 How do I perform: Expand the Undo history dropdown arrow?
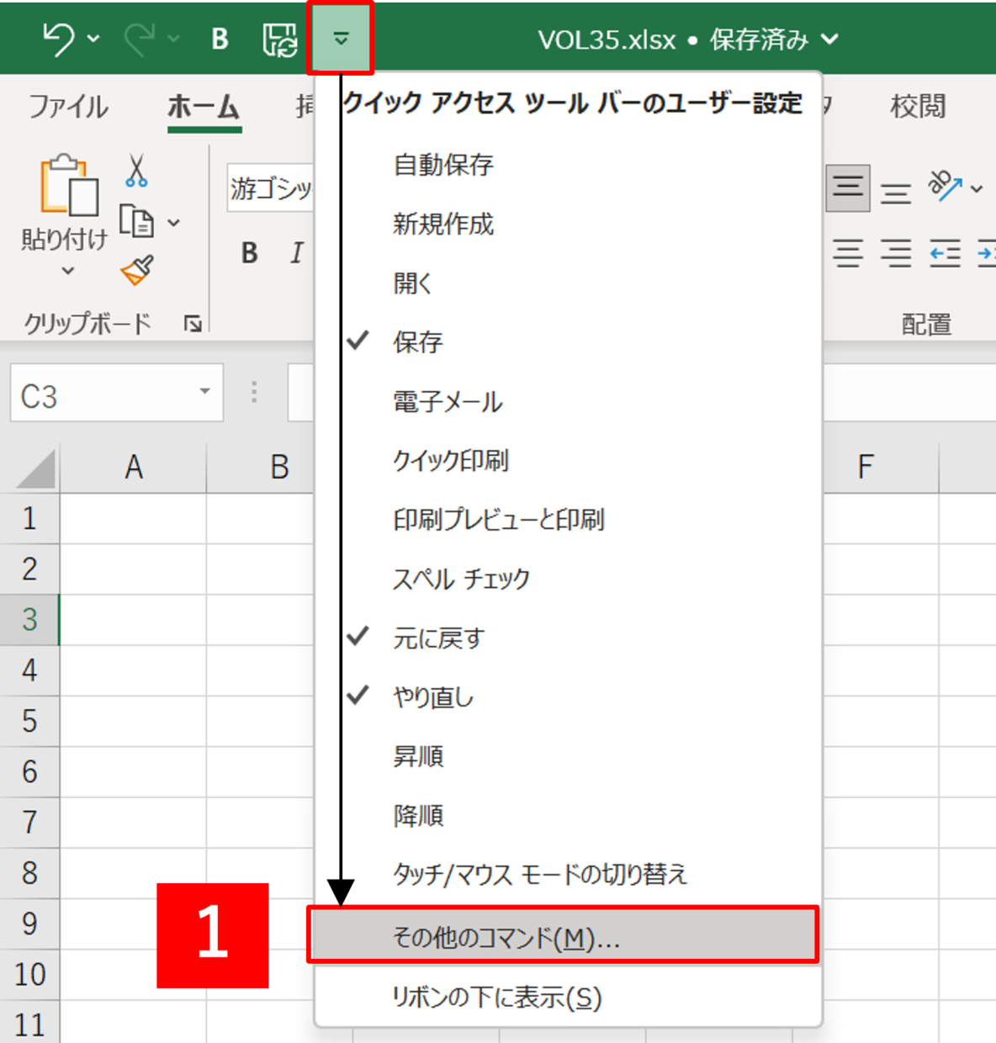(93, 39)
